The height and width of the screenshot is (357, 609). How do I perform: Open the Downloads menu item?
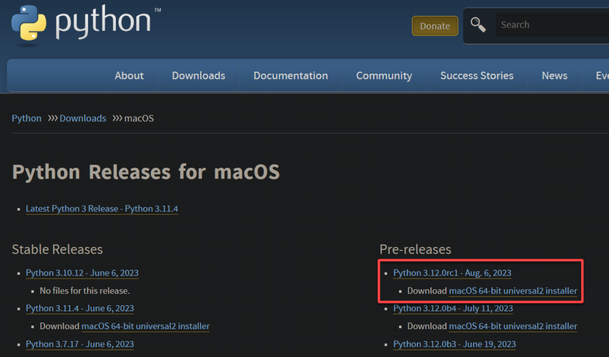point(198,76)
